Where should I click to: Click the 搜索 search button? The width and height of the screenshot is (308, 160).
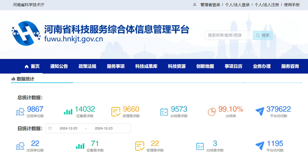click(263, 35)
